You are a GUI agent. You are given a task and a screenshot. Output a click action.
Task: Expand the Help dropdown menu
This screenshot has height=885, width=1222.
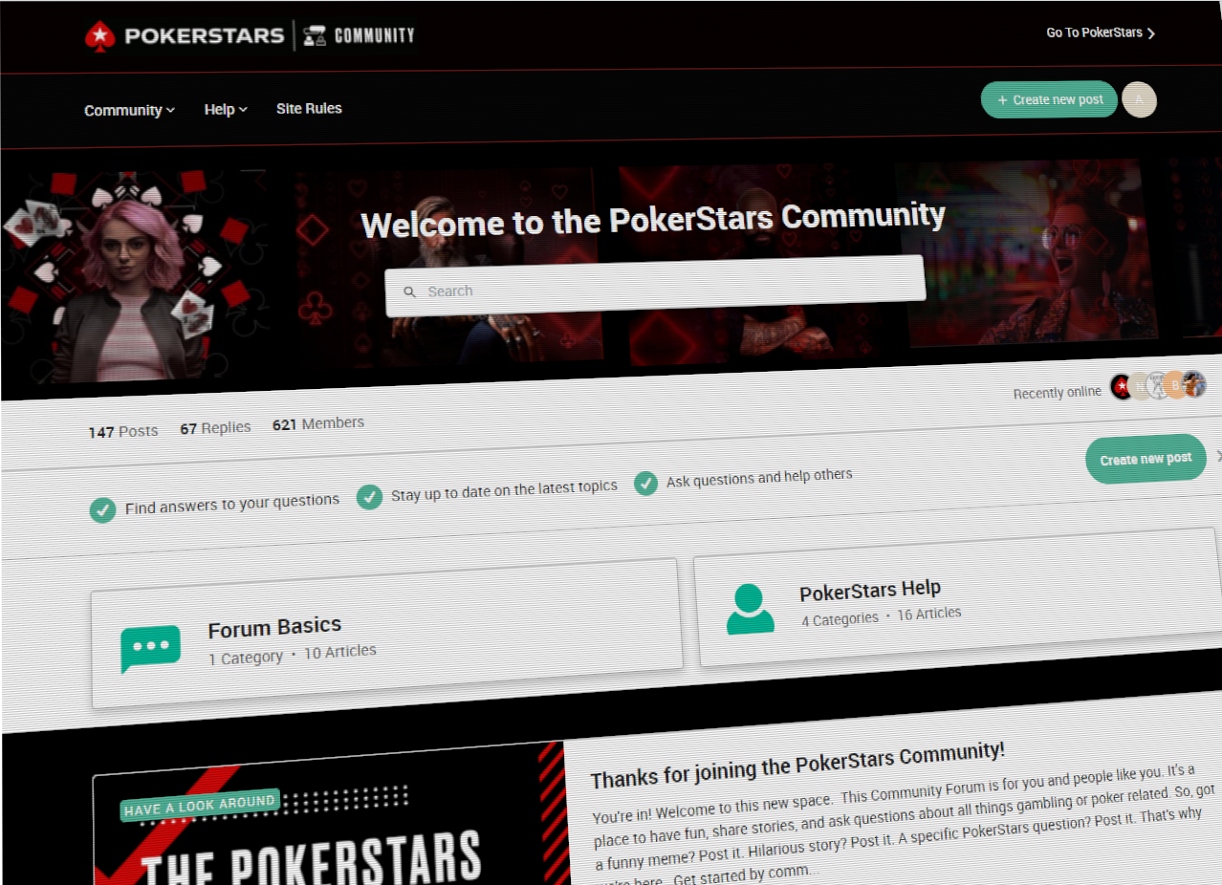coord(226,109)
